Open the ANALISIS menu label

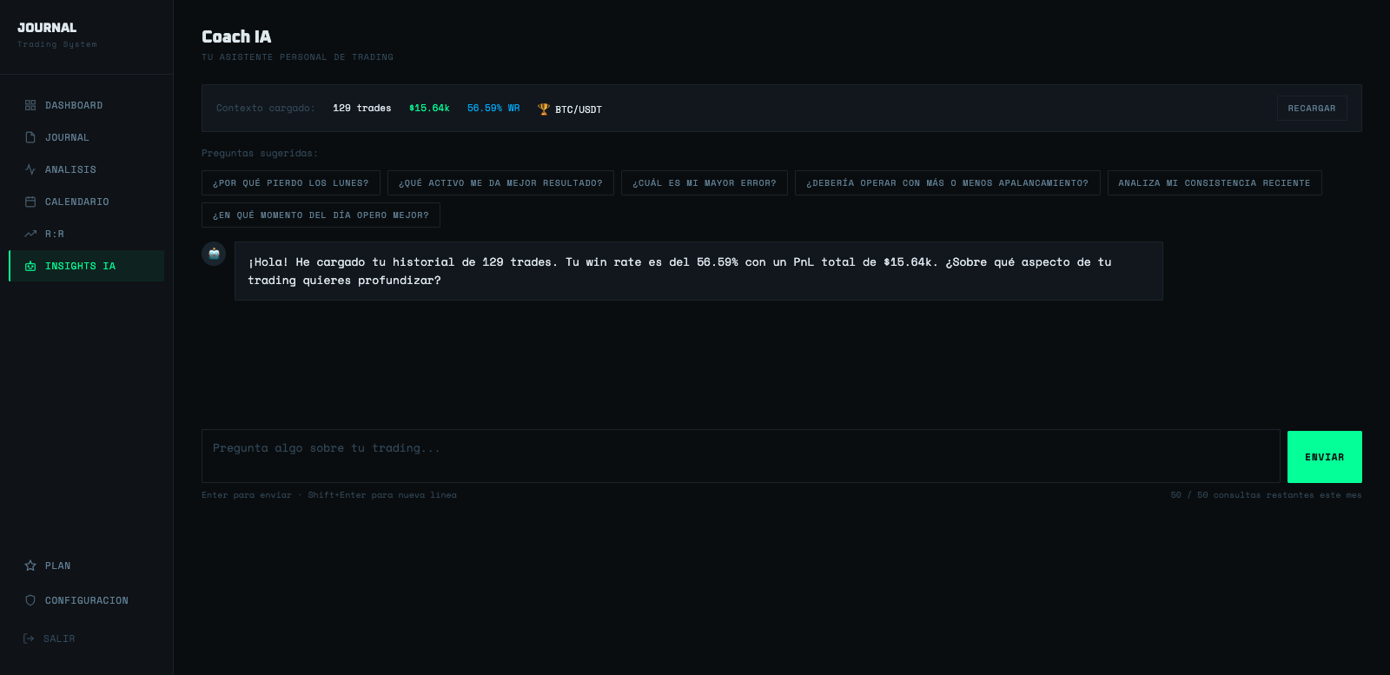pos(70,169)
